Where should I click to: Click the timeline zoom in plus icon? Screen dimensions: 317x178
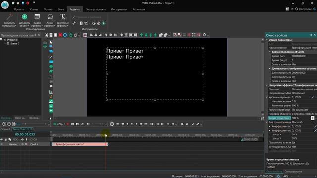tap(4, 124)
